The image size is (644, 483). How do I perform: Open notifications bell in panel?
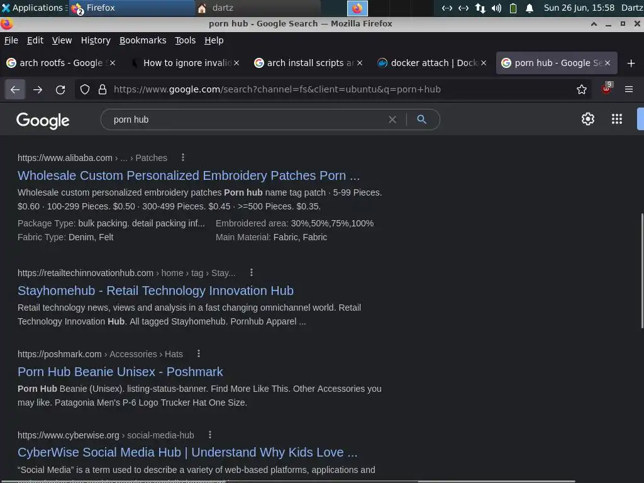(530, 8)
